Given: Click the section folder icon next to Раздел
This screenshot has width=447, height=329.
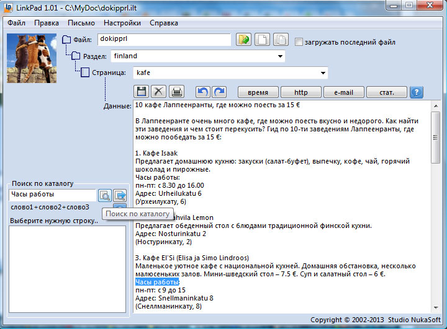Looking at the screenshot, I should click(x=76, y=56).
